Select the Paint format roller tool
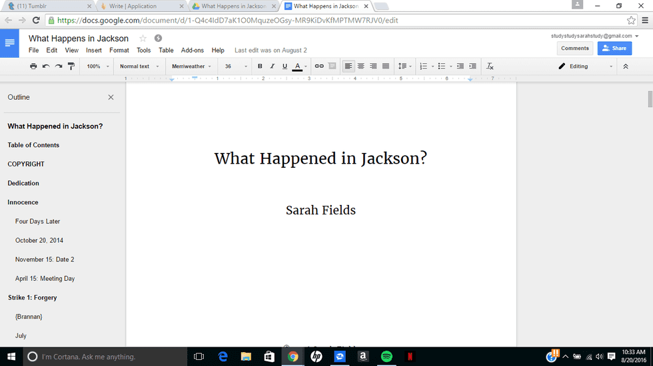The width and height of the screenshot is (653, 366). (71, 67)
